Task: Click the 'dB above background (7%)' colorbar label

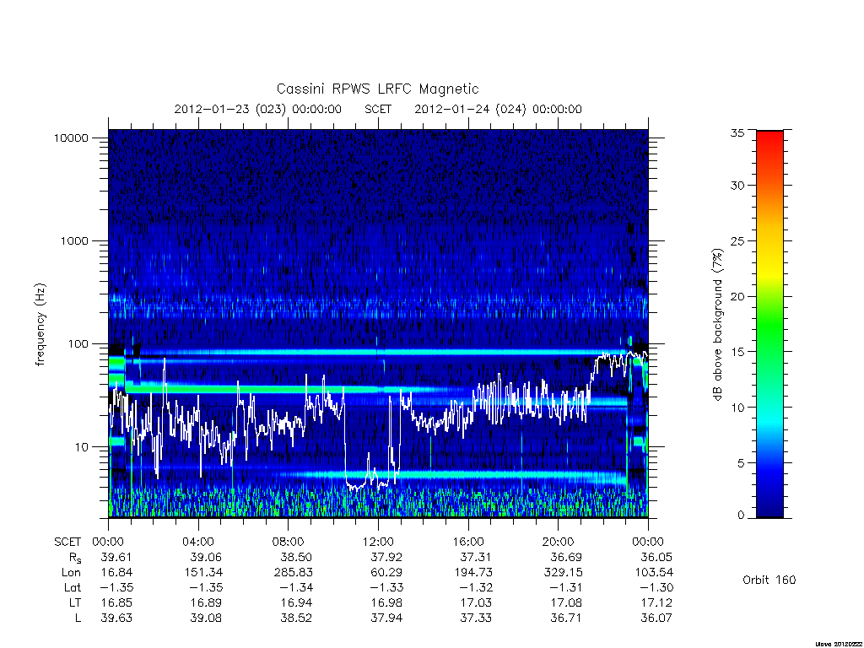Action: pos(717,325)
